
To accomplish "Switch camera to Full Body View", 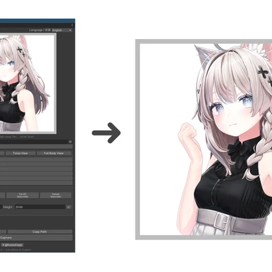I will (54, 153).
